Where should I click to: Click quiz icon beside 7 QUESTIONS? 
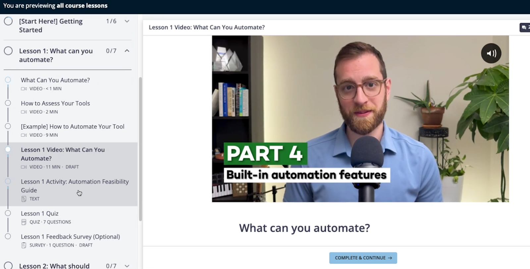[24, 222]
